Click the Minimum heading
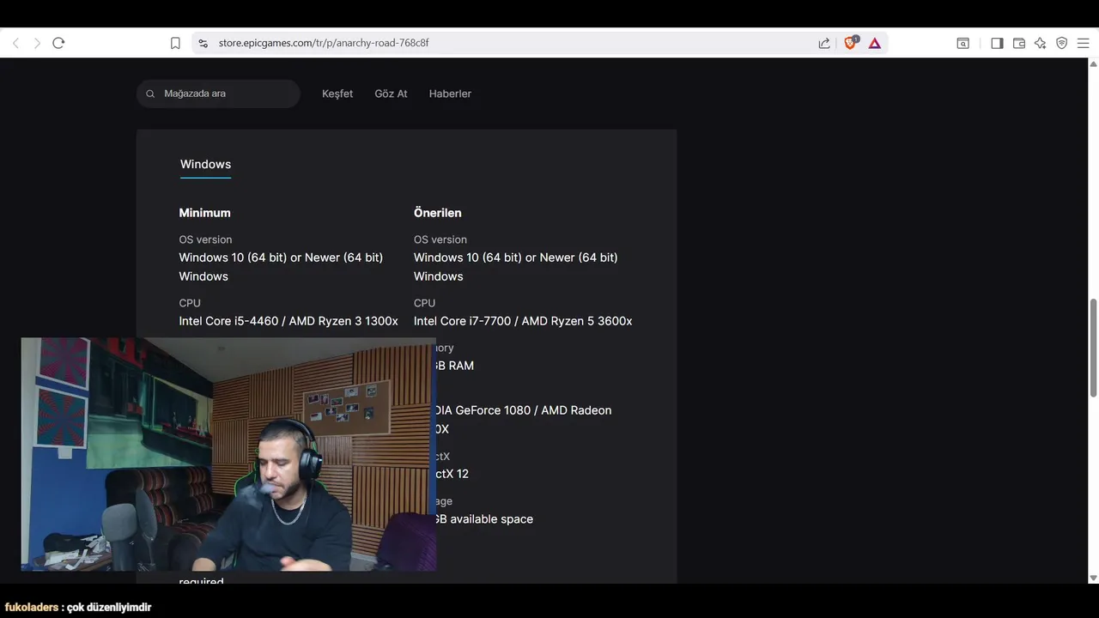1099x618 pixels. click(204, 213)
